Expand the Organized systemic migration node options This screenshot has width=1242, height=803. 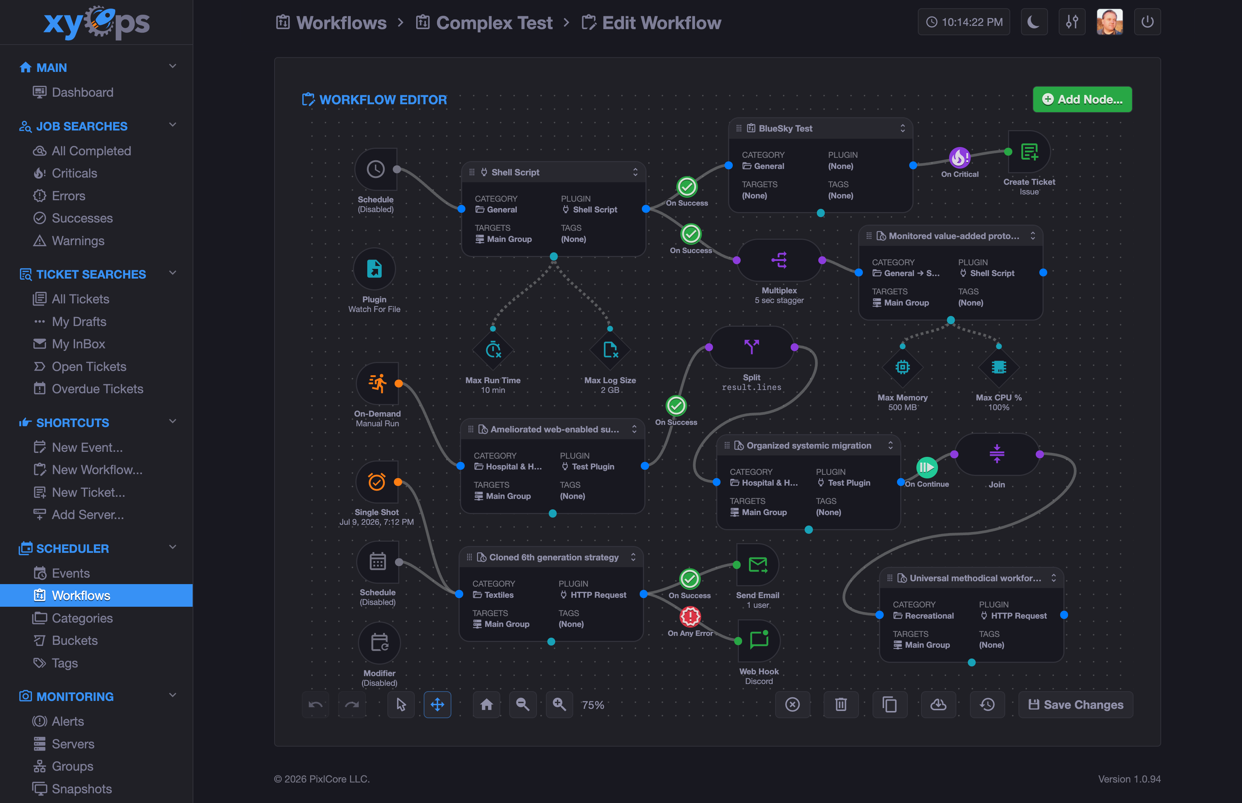point(891,445)
